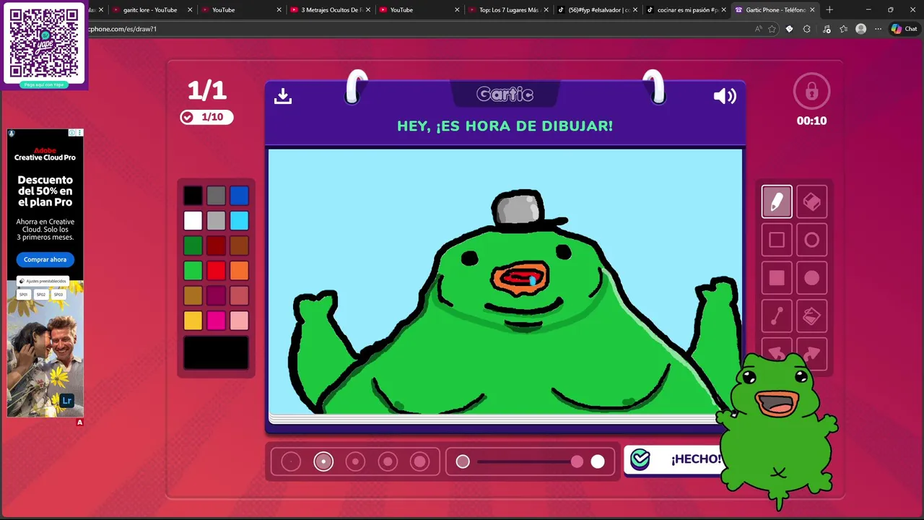Pick white color swatch
Viewport: 924px width, 520px height.
(x=193, y=220)
